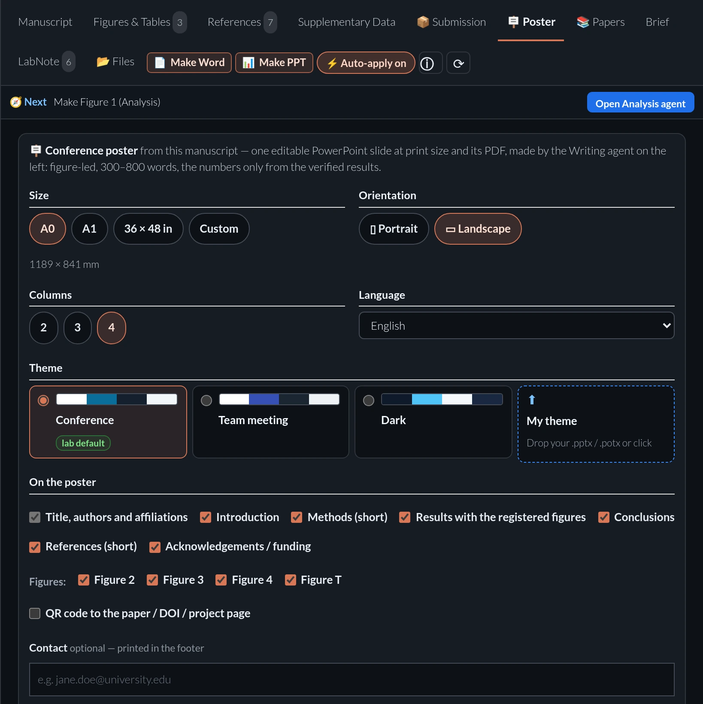Uncheck References (short) checkbox
This screenshot has height=704, width=703.
coord(35,547)
